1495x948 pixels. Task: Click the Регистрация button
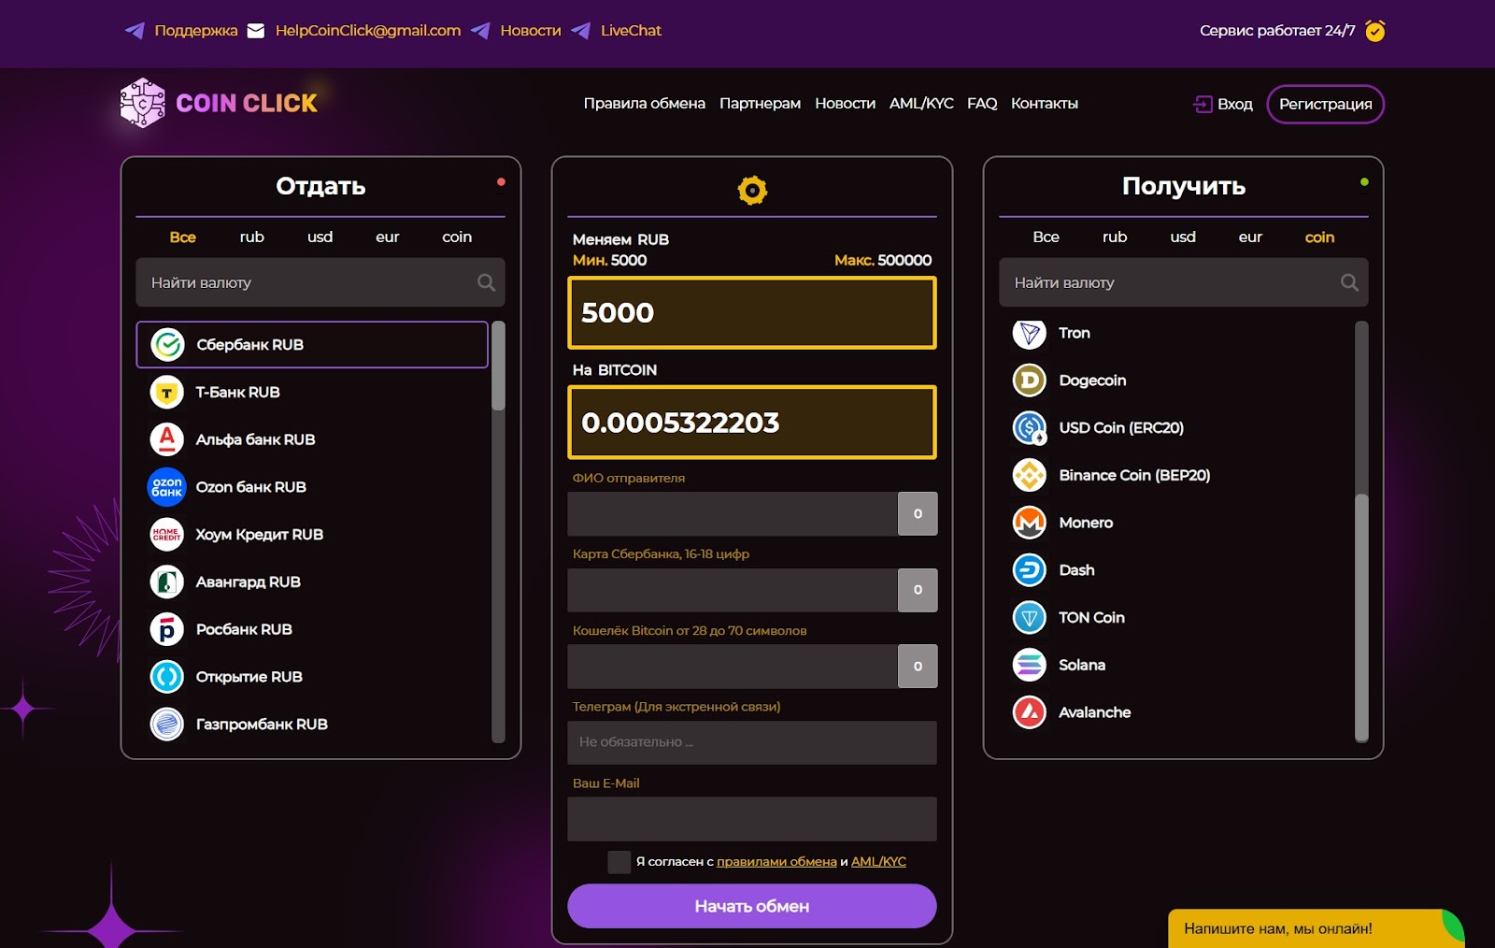click(x=1325, y=104)
